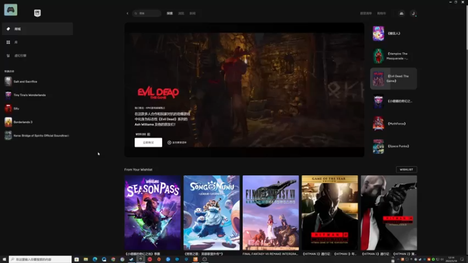Screen dimensions: 468x263
Task: Click the Epic Games logo icon
Action: click(x=37, y=13)
